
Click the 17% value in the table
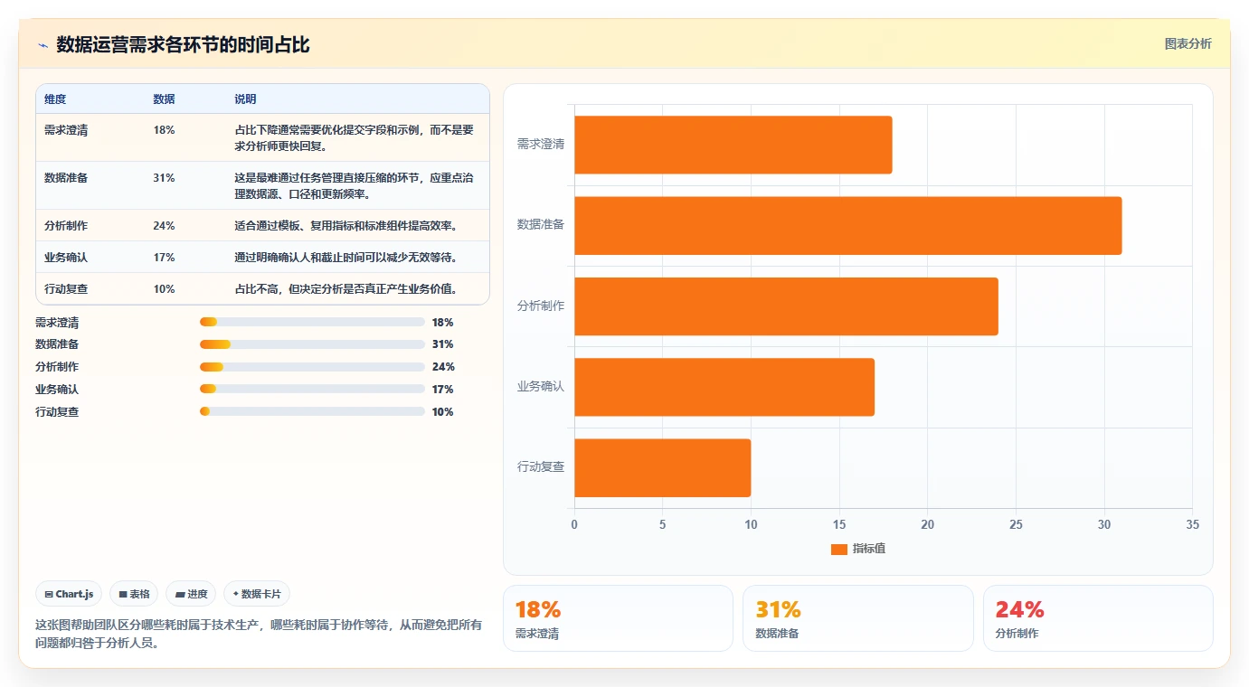(x=164, y=258)
